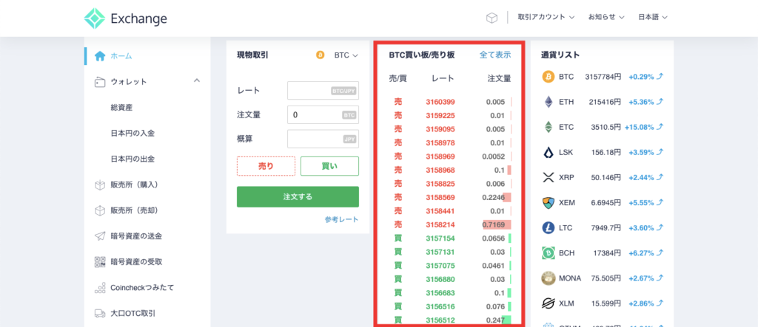
Task: Go to ホーム in the sidebar
Action: click(x=121, y=55)
